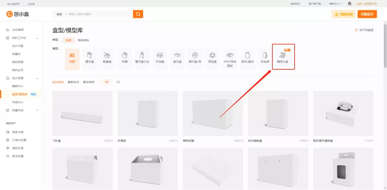Pick the 异型盒 irregular box icon
This screenshot has height=190, width=387.
212,55
